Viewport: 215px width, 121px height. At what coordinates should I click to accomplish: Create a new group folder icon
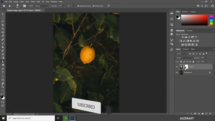[x=203, y=114]
